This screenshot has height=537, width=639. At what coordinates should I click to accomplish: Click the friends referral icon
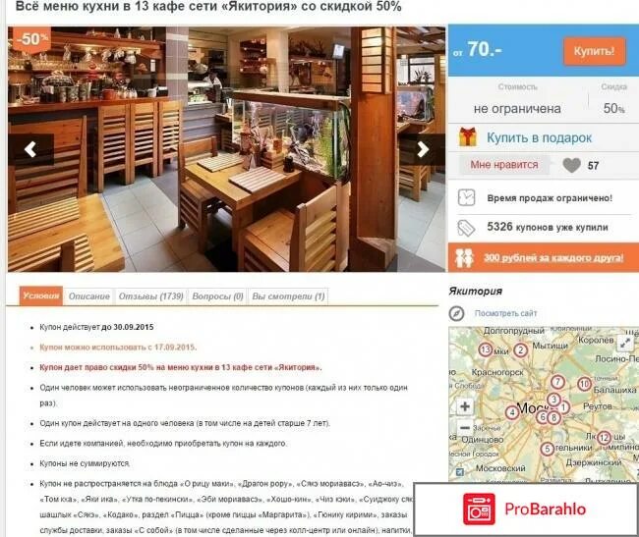click(x=464, y=257)
